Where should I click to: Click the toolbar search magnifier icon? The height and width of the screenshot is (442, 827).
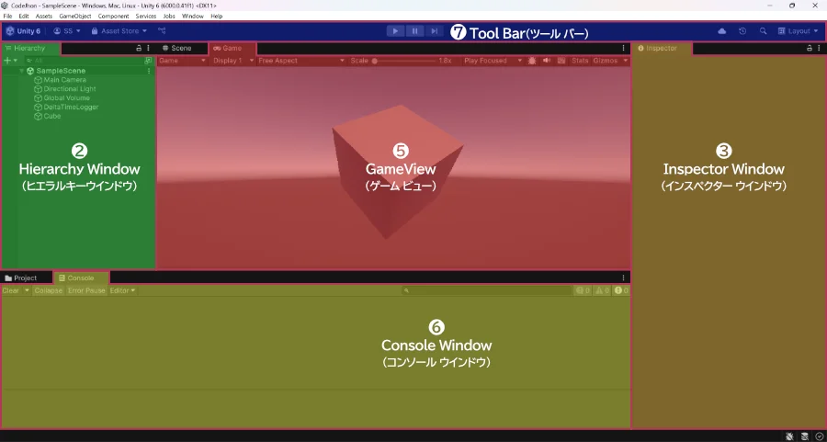(x=763, y=31)
